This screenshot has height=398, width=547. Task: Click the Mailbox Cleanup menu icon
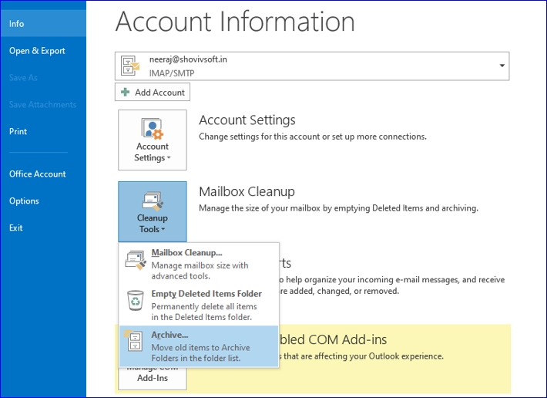click(136, 260)
